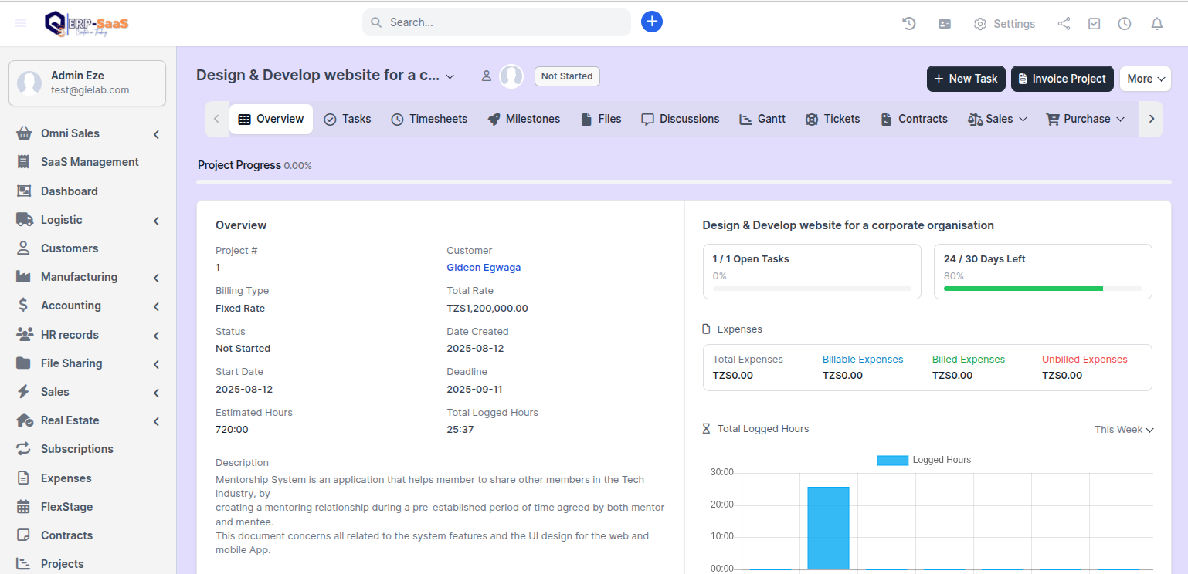1188x574 pixels.
Task: Open the to-do checklist icon in header
Action: [1094, 24]
